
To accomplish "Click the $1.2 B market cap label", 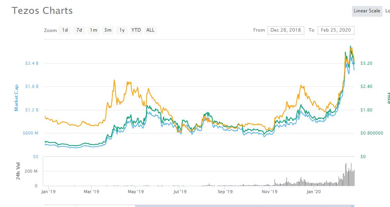I will point(32,110).
